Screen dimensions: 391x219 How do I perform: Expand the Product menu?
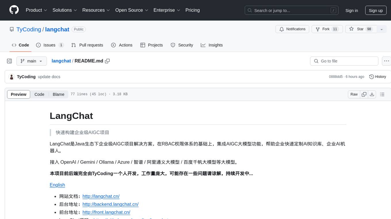[x=37, y=10]
